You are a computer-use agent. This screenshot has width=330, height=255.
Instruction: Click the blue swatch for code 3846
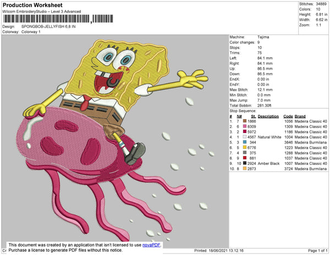(x=245, y=142)
